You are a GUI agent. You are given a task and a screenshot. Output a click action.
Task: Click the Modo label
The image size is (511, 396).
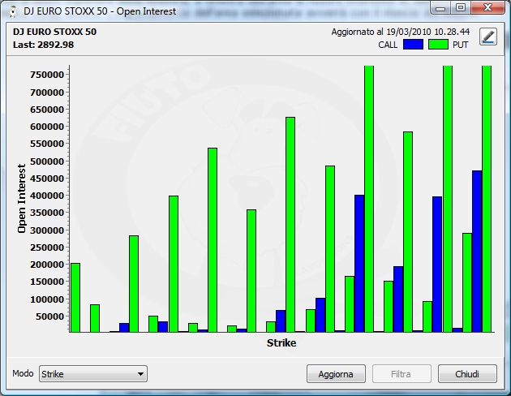(23, 373)
